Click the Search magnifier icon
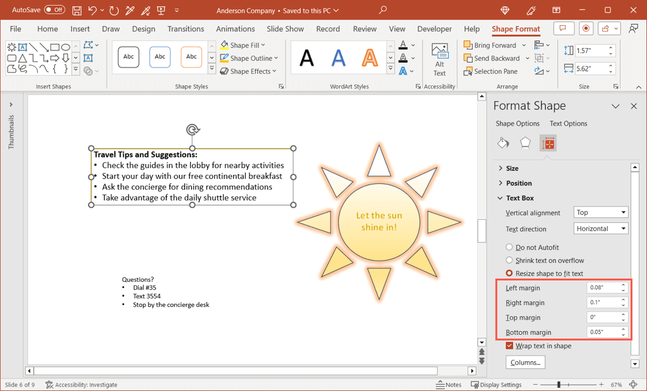 [x=383, y=10]
